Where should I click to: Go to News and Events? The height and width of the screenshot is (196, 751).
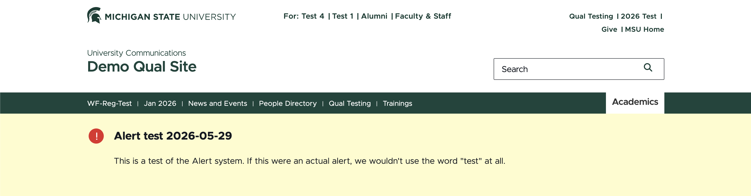218,104
